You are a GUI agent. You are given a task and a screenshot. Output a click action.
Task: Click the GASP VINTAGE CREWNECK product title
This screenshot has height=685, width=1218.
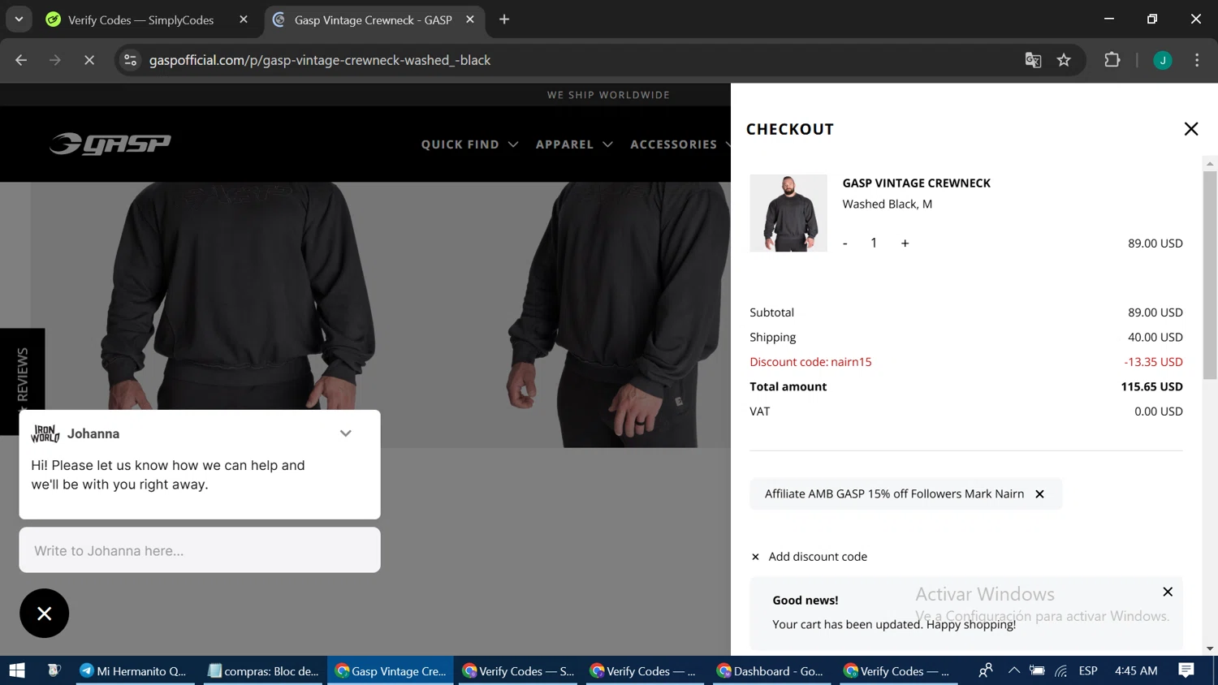pos(916,183)
